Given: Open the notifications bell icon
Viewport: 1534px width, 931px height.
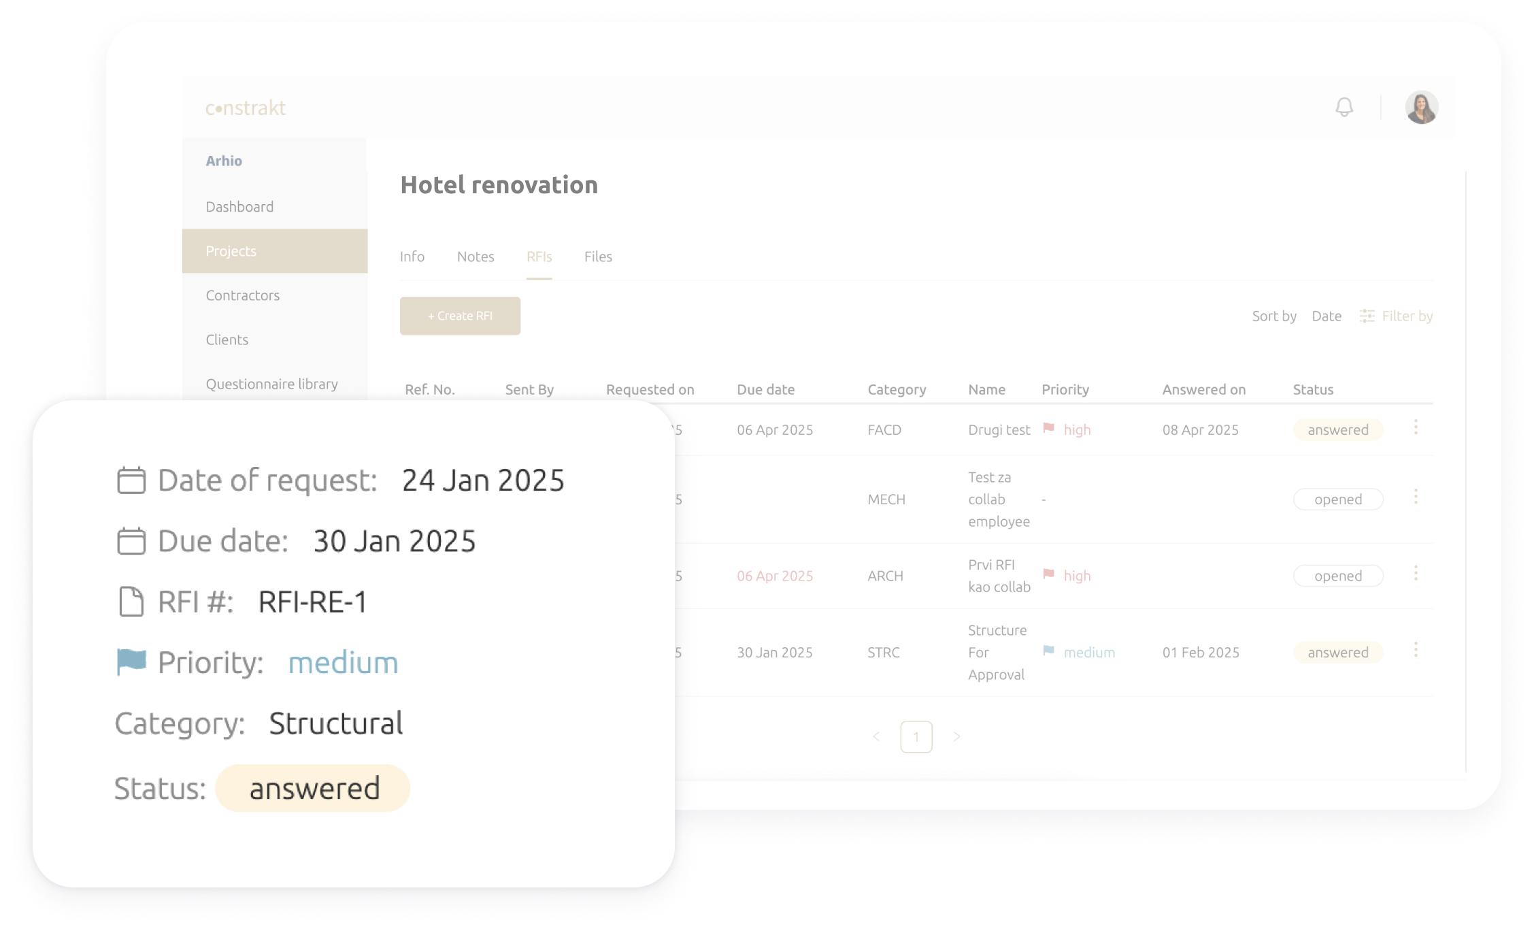Looking at the screenshot, I should tap(1344, 108).
